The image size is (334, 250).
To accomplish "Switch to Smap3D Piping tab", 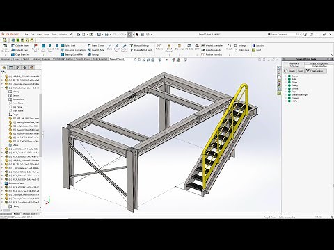I will (83, 59).
